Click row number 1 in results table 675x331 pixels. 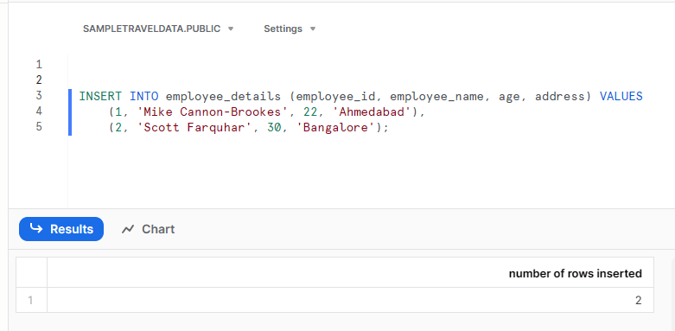tap(30, 300)
